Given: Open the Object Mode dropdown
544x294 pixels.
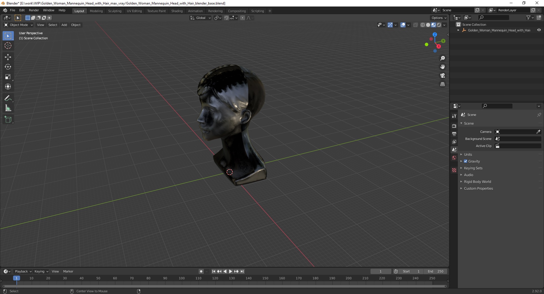Looking at the screenshot, I should (18, 25).
